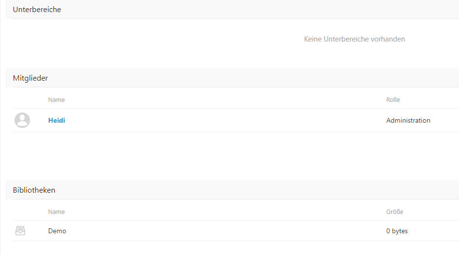Viewport: 459px width, 254px height.
Task: Click the Keine Unterbereiche vorhanden message
Action: coord(354,39)
